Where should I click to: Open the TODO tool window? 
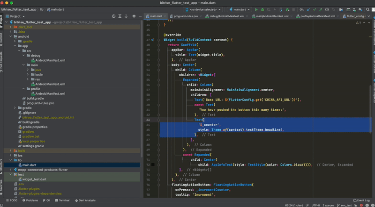[12, 200]
